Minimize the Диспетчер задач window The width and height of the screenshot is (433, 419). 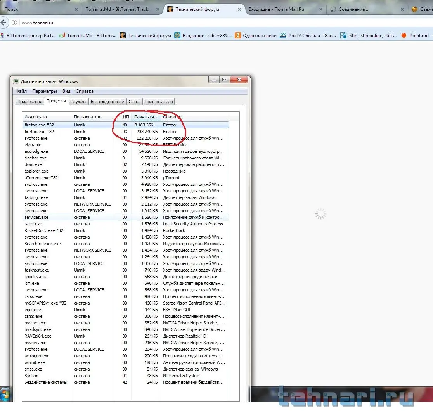tap(214, 80)
